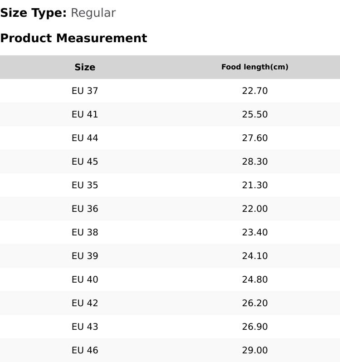340x362 pixels.
Task: Click the Food length(cm) column header
Action: [255, 67]
